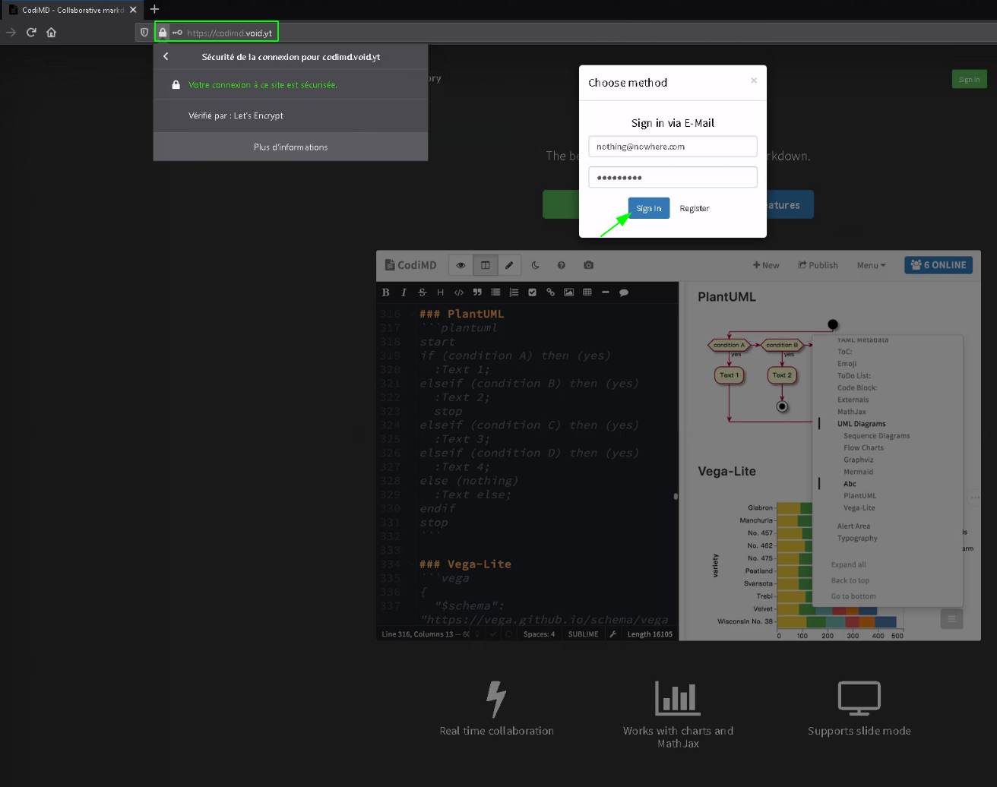This screenshot has height=787, width=997.
Task: Click the green Sign in button at top right
Action: tap(969, 79)
